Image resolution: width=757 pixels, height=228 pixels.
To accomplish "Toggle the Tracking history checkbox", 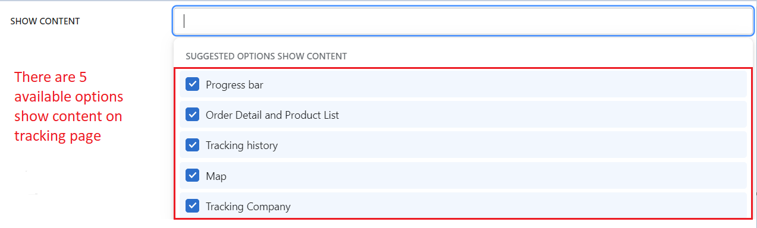I will click(192, 145).
